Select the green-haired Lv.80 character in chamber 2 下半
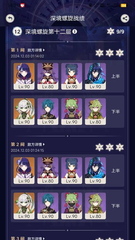 pyautogui.click(x=95, y=206)
